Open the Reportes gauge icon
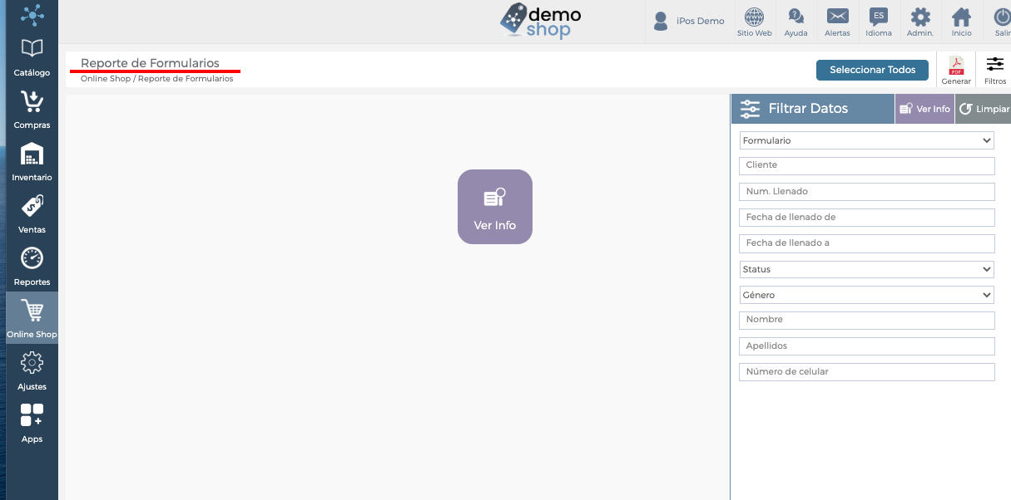The height and width of the screenshot is (500, 1011). point(32,258)
